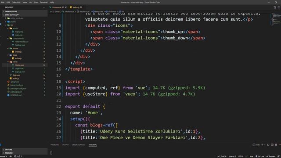Open the Help menu
The width and height of the screenshot is (281, 158).
pyautogui.click(x=52, y=2)
